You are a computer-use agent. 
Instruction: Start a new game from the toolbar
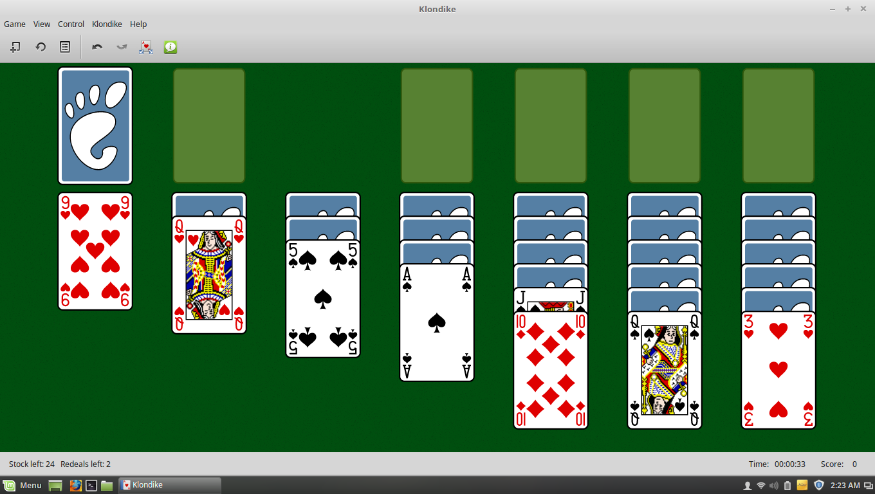point(15,47)
